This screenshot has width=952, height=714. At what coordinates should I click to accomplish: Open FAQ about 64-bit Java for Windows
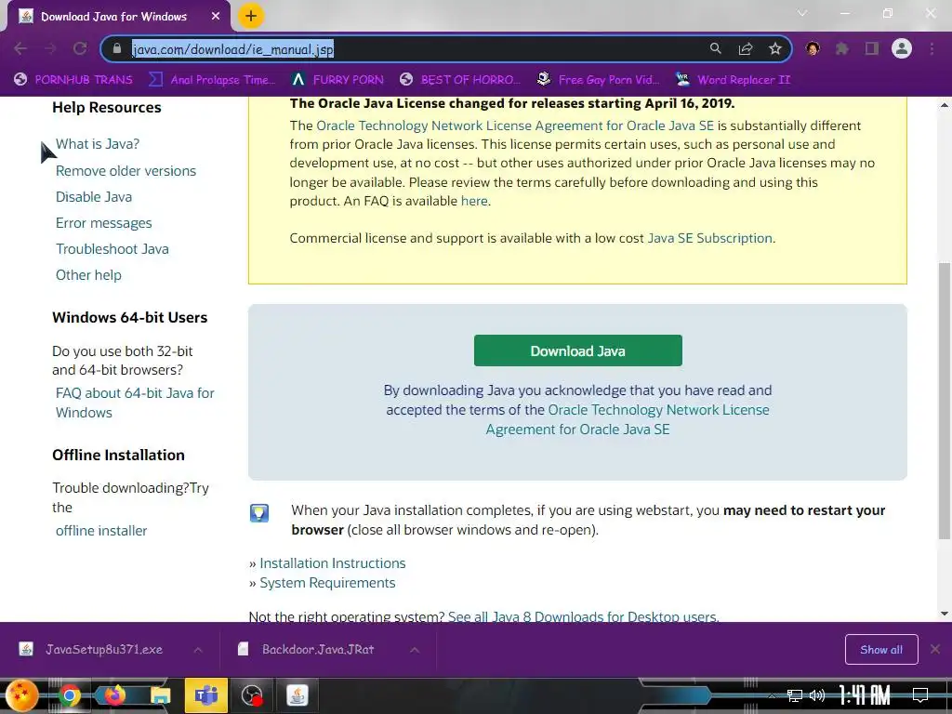135,403
